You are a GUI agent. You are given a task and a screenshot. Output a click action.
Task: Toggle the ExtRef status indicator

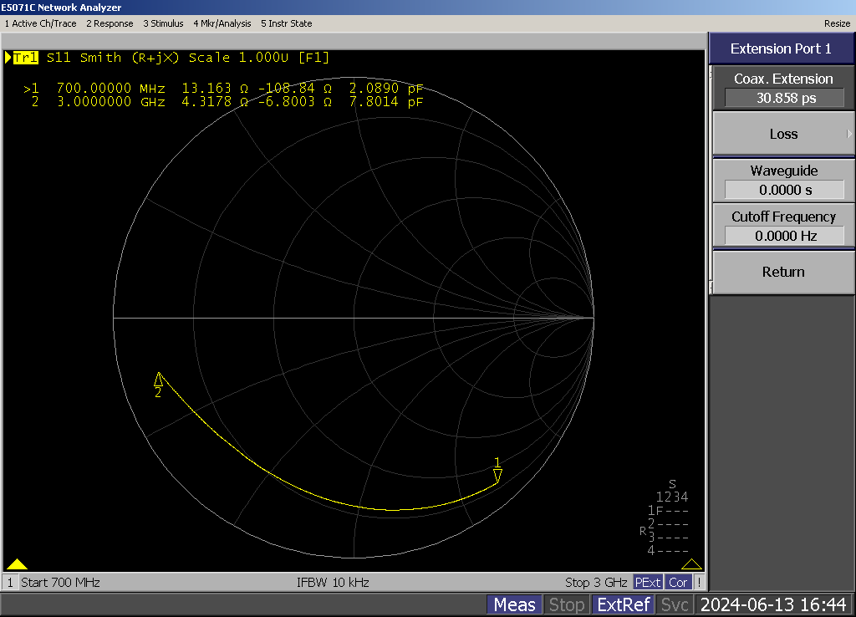click(x=624, y=604)
